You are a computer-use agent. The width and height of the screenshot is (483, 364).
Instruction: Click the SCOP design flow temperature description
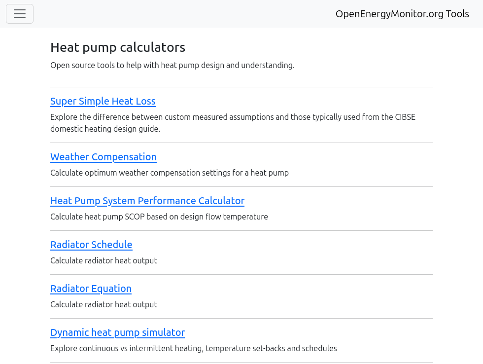pyautogui.click(x=159, y=217)
